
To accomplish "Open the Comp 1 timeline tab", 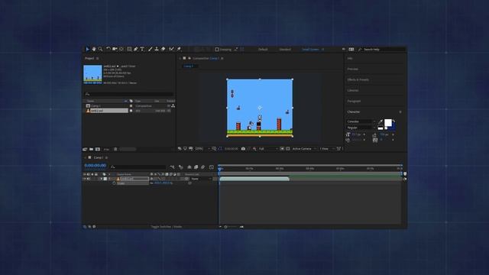I will click(99, 158).
